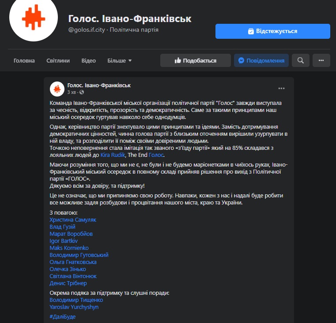This screenshot has width=336, height=323.
Task: Switch to the Головна tab
Action: tap(24, 61)
